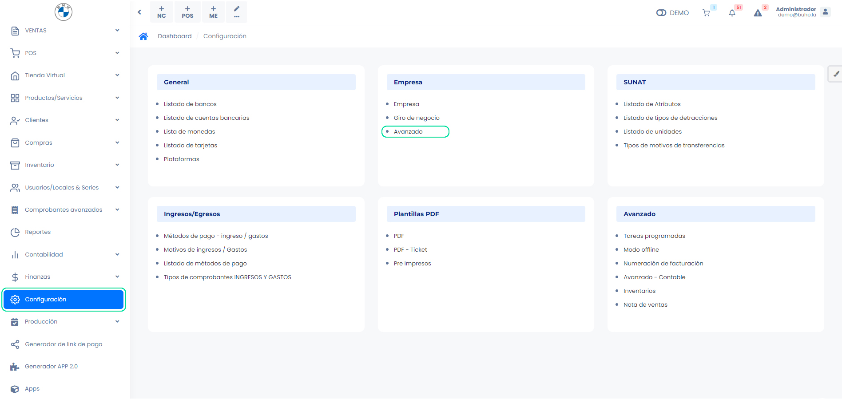Open Reportes in the sidebar
Viewport: 842px width, 399px height.
click(38, 232)
